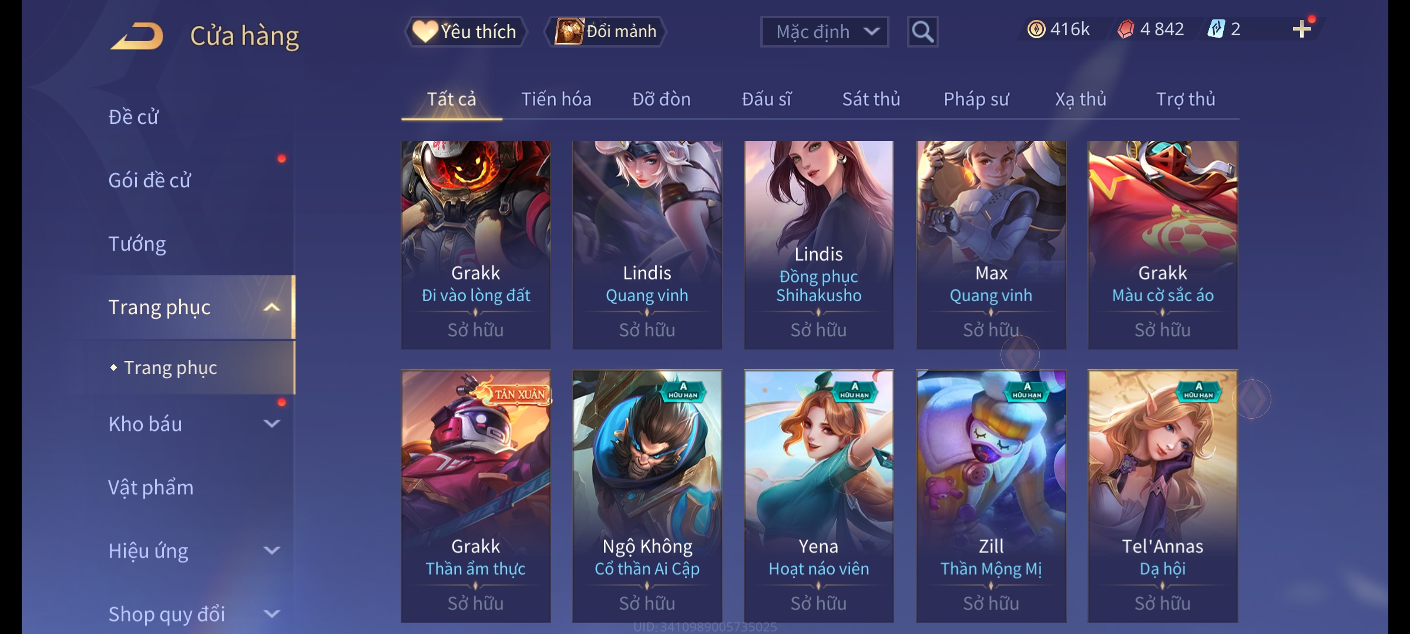Go to Tướng in sidebar
The image size is (1410, 634).
[137, 244]
